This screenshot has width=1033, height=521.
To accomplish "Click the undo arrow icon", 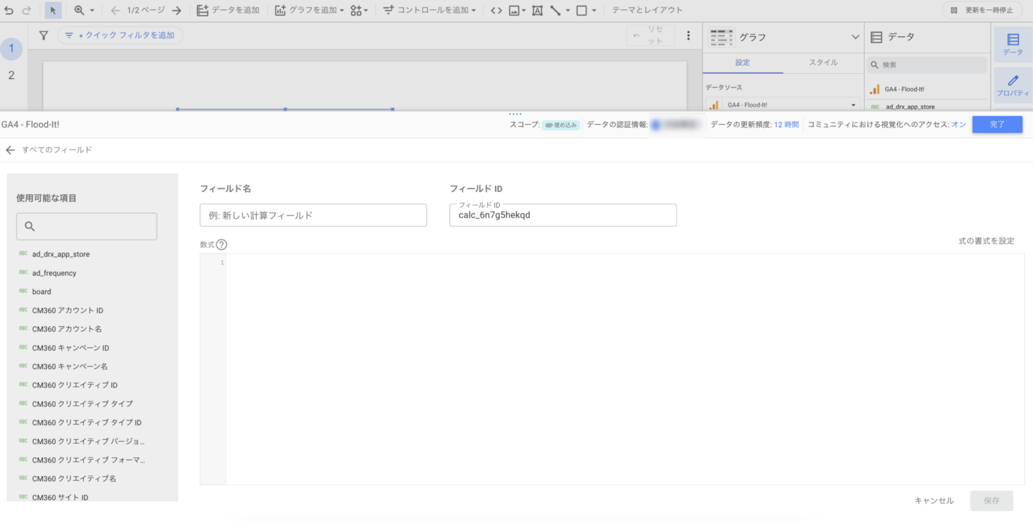I will [9, 10].
